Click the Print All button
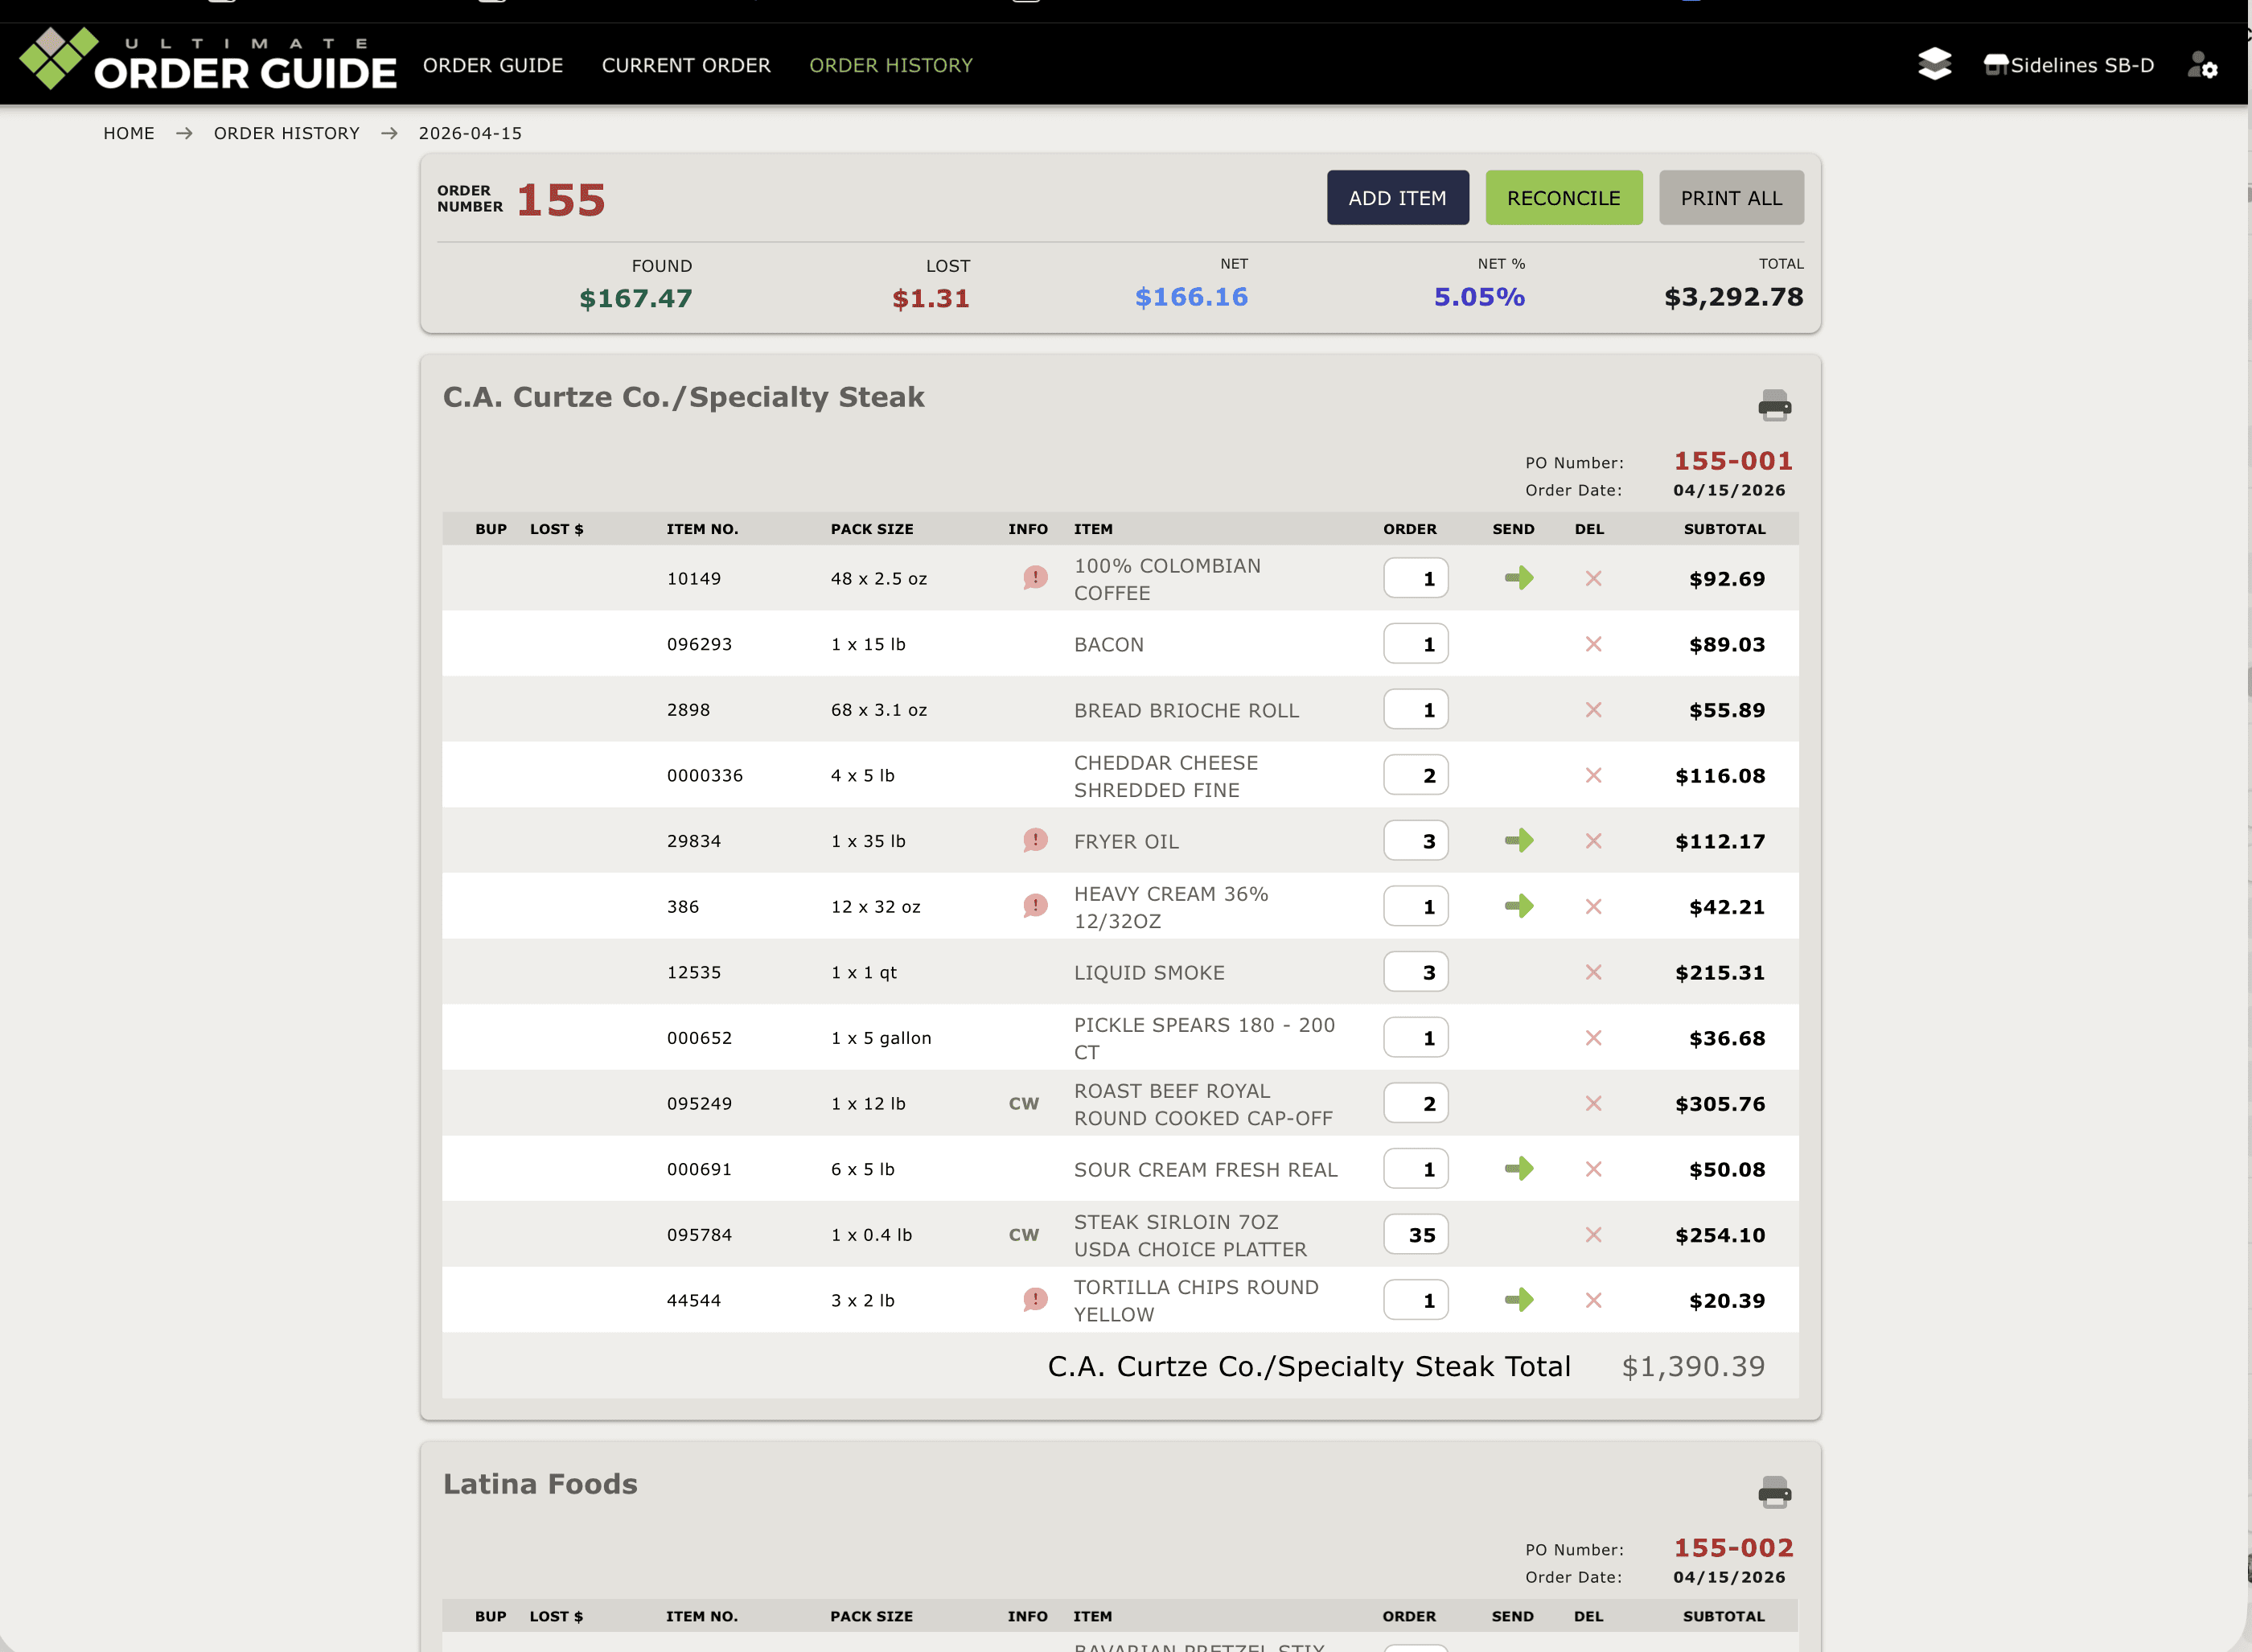Viewport: 2252px width, 1652px height. tap(1730, 198)
